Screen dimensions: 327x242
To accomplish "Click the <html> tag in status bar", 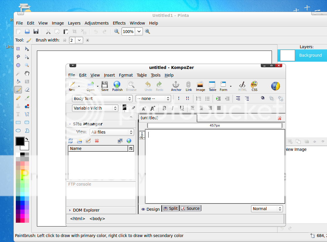I will (78, 219).
